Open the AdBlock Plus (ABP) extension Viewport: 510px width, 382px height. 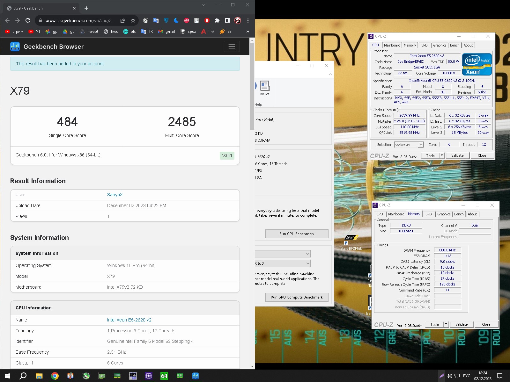(x=187, y=20)
